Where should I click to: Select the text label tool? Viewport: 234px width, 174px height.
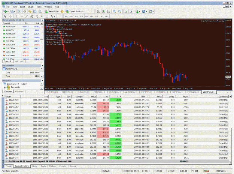(47, 16)
